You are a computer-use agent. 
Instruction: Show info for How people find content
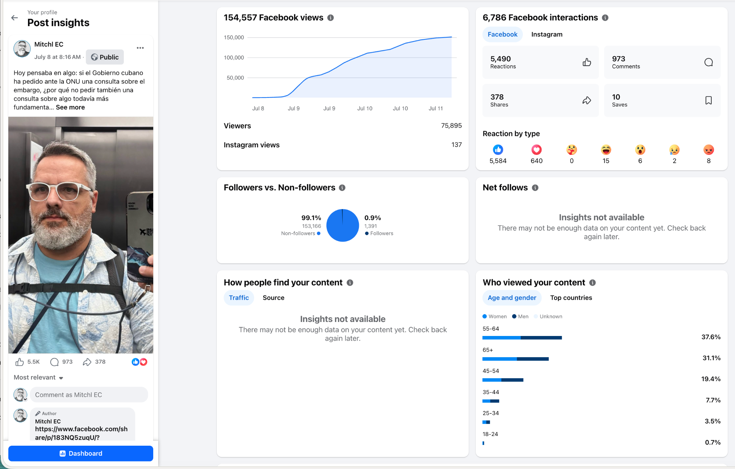[x=350, y=283]
